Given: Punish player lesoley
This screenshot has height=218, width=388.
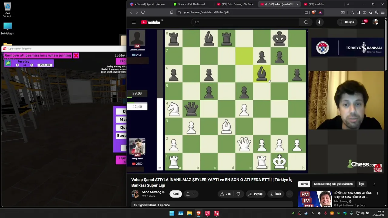Looking at the screenshot, I should 45,65.
